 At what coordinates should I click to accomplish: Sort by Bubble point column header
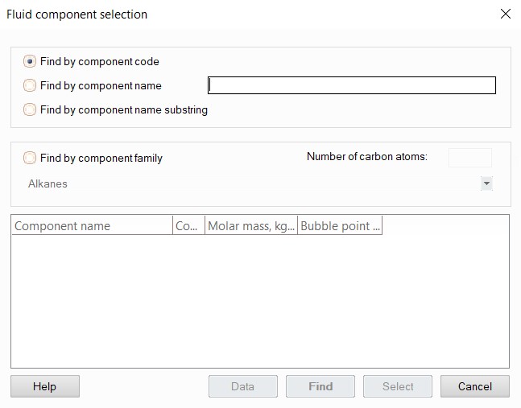pyautogui.click(x=340, y=226)
